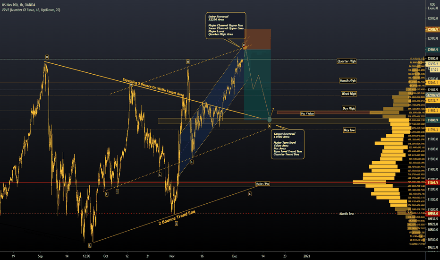Click the USD currency label on the price axis
Screen dimensions: 440x260
pos(432,4)
